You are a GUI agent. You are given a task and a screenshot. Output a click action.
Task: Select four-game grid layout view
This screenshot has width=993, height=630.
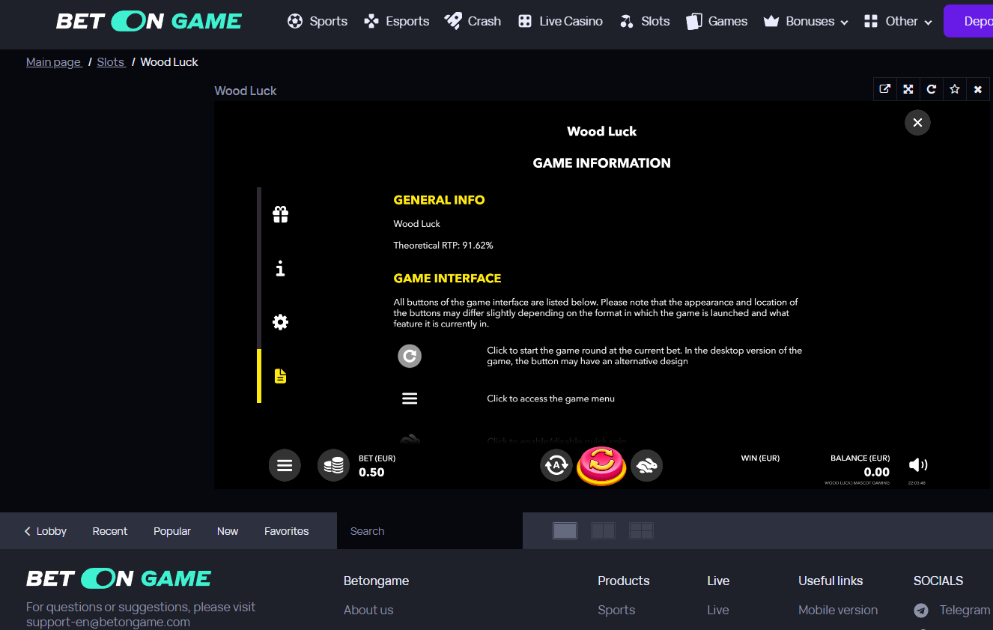click(641, 531)
